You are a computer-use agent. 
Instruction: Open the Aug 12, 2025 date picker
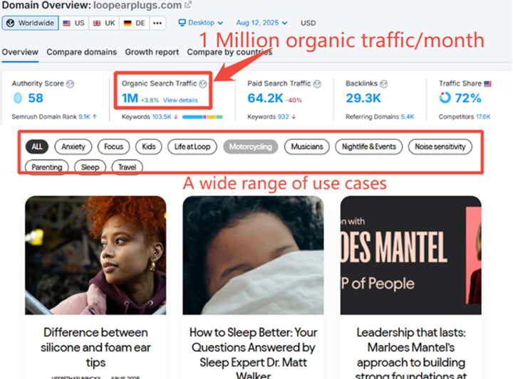261,23
